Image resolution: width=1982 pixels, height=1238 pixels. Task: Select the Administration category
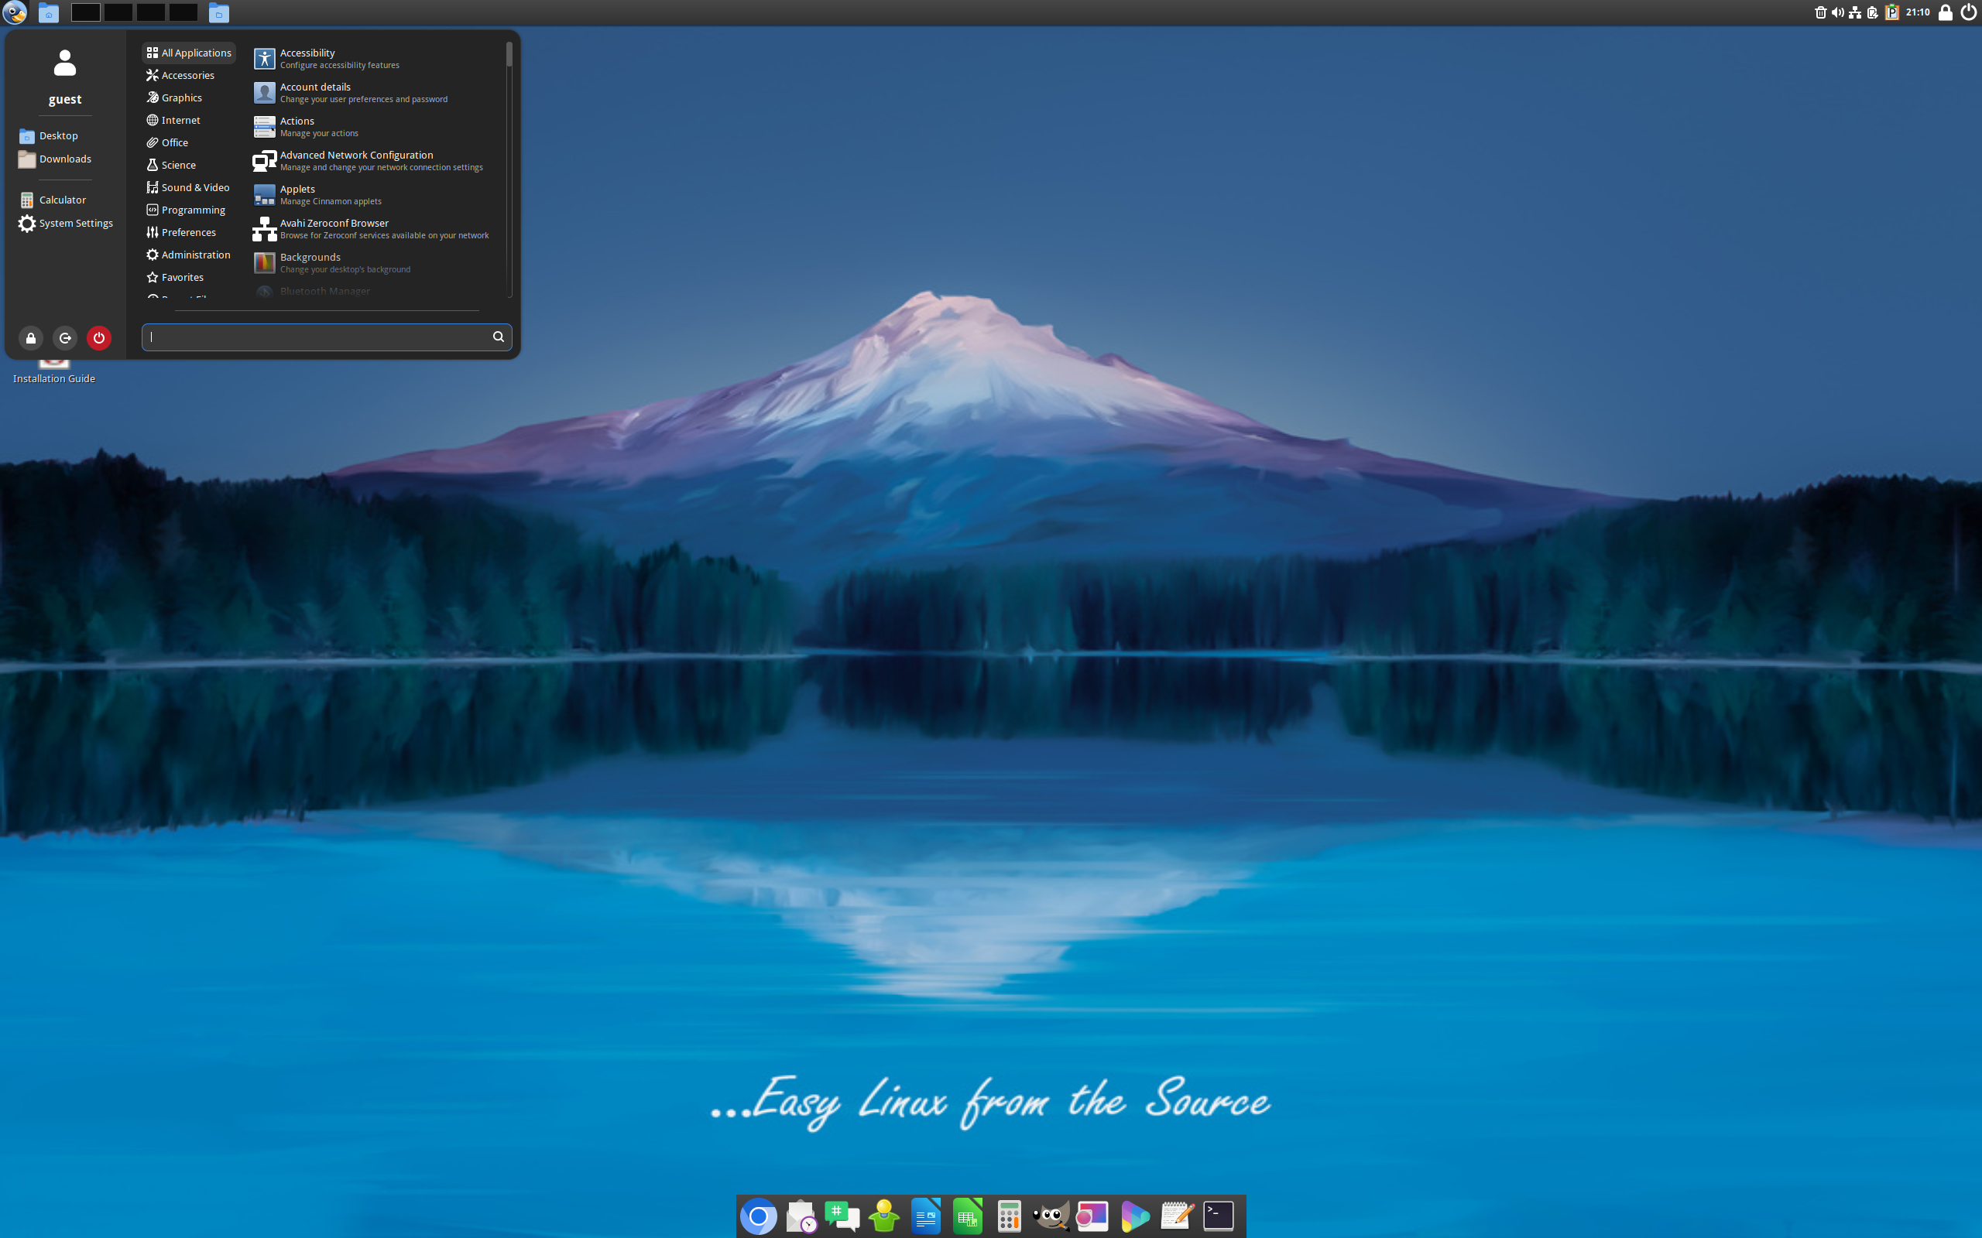pyautogui.click(x=188, y=255)
